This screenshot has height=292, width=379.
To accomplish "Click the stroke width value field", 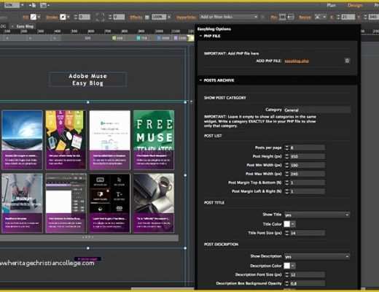I will pyautogui.click(x=85, y=17).
